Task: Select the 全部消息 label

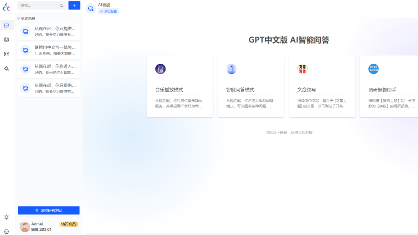Action: click(x=28, y=18)
